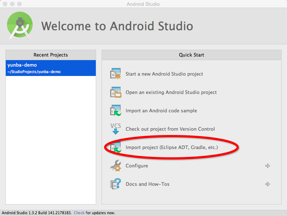Image resolution: width=287 pixels, height=216 pixels.
Task: Click the Check for updates link
Action: [x=79, y=213]
